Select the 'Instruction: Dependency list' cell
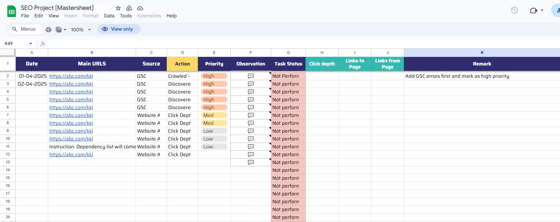 (92, 147)
